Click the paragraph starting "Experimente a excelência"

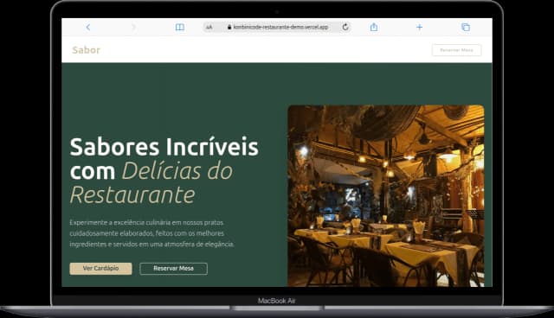coord(152,233)
